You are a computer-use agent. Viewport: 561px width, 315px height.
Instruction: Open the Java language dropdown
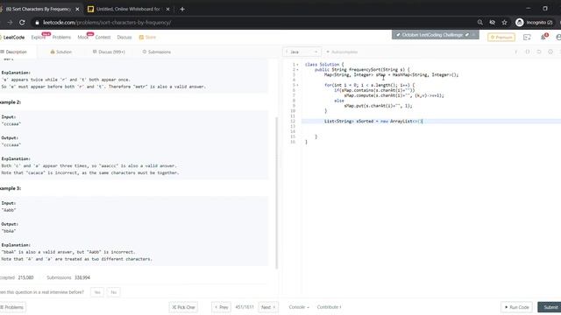[x=302, y=52]
